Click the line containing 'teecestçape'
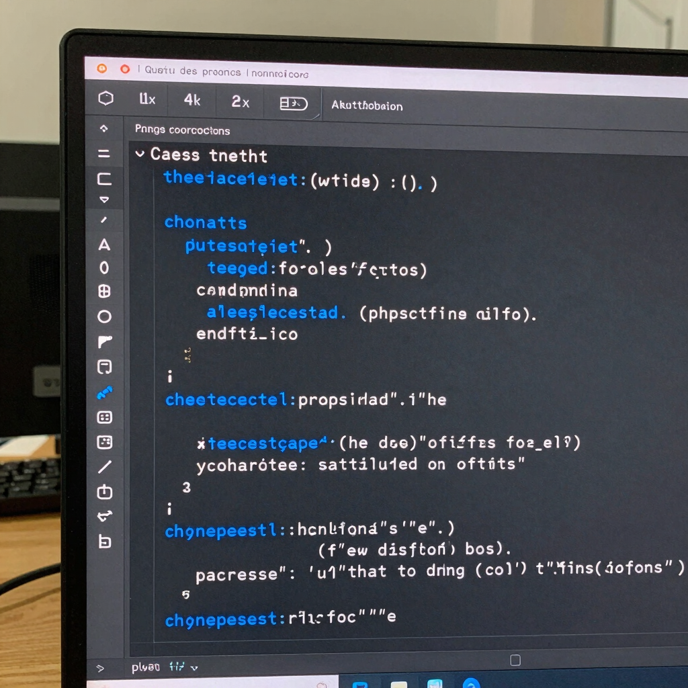This screenshot has width=688, height=688. pyautogui.click(x=389, y=443)
